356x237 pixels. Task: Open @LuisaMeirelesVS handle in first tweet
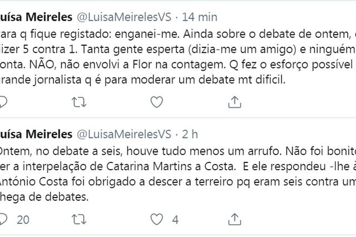coord(124,17)
